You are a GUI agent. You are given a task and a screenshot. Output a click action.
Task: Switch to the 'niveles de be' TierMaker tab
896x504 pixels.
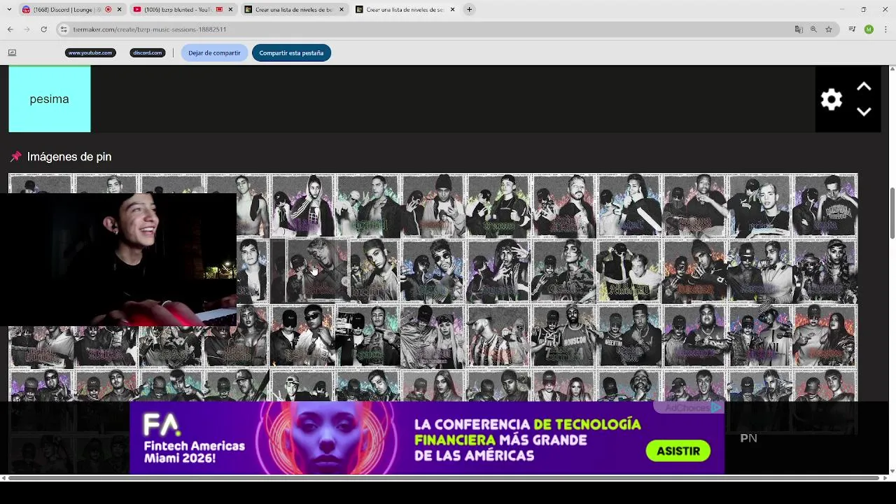pos(293,10)
